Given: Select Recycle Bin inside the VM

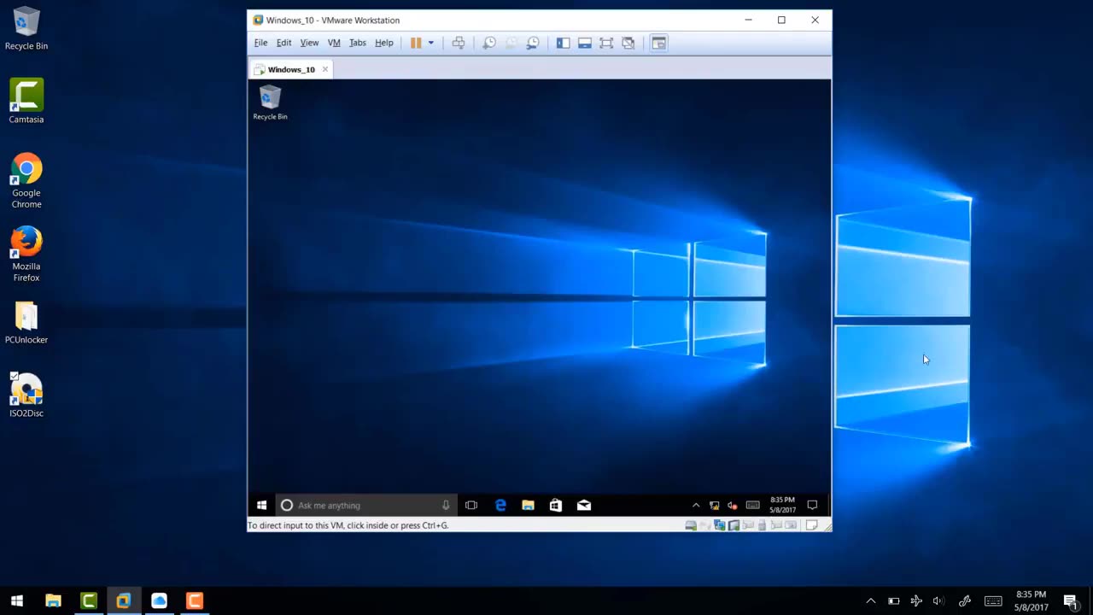Looking at the screenshot, I should (x=270, y=102).
